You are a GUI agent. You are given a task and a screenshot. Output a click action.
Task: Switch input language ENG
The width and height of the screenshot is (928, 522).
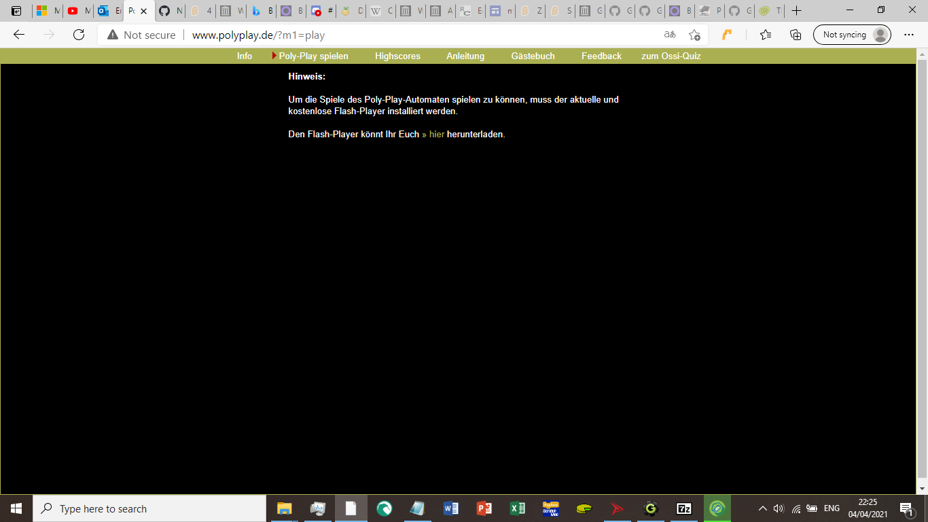(x=832, y=508)
